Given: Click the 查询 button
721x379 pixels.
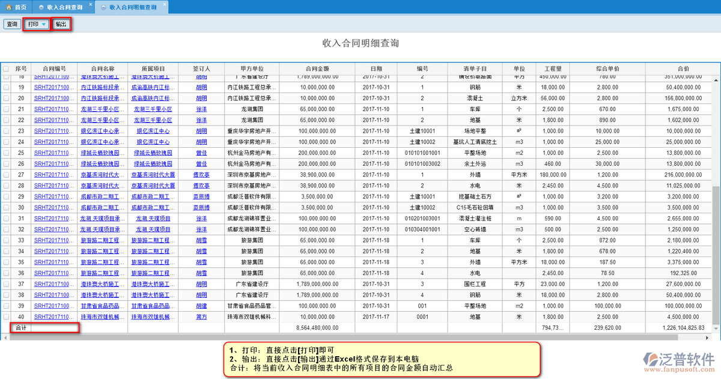Looking at the screenshot, I should [x=12, y=24].
